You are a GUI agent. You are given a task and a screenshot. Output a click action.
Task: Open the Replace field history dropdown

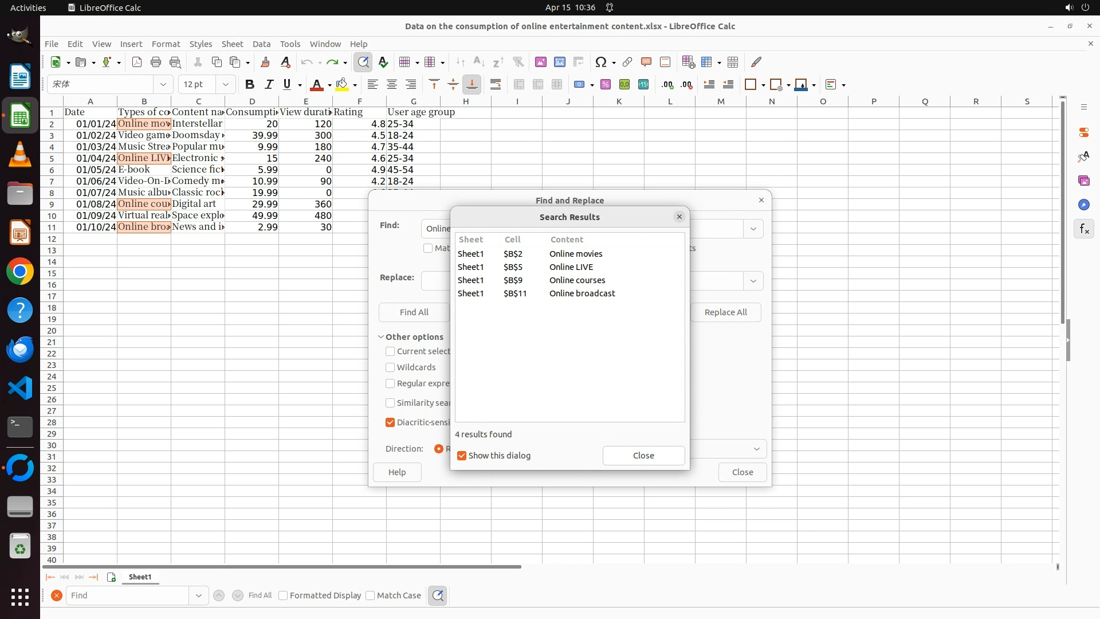click(753, 281)
